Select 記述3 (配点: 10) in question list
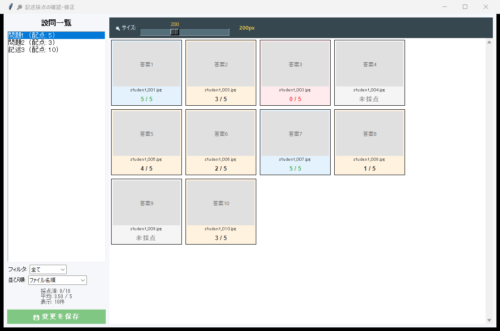Viewport: 500px width, 331px height. pos(34,49)
